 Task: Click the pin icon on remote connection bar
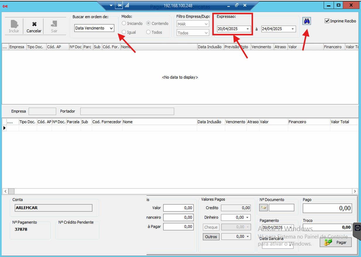(x=119, y=5)
